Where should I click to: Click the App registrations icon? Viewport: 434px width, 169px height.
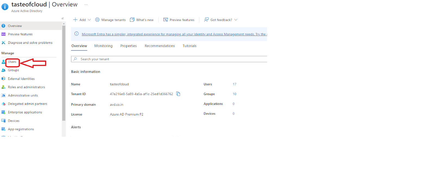(4, 129)
